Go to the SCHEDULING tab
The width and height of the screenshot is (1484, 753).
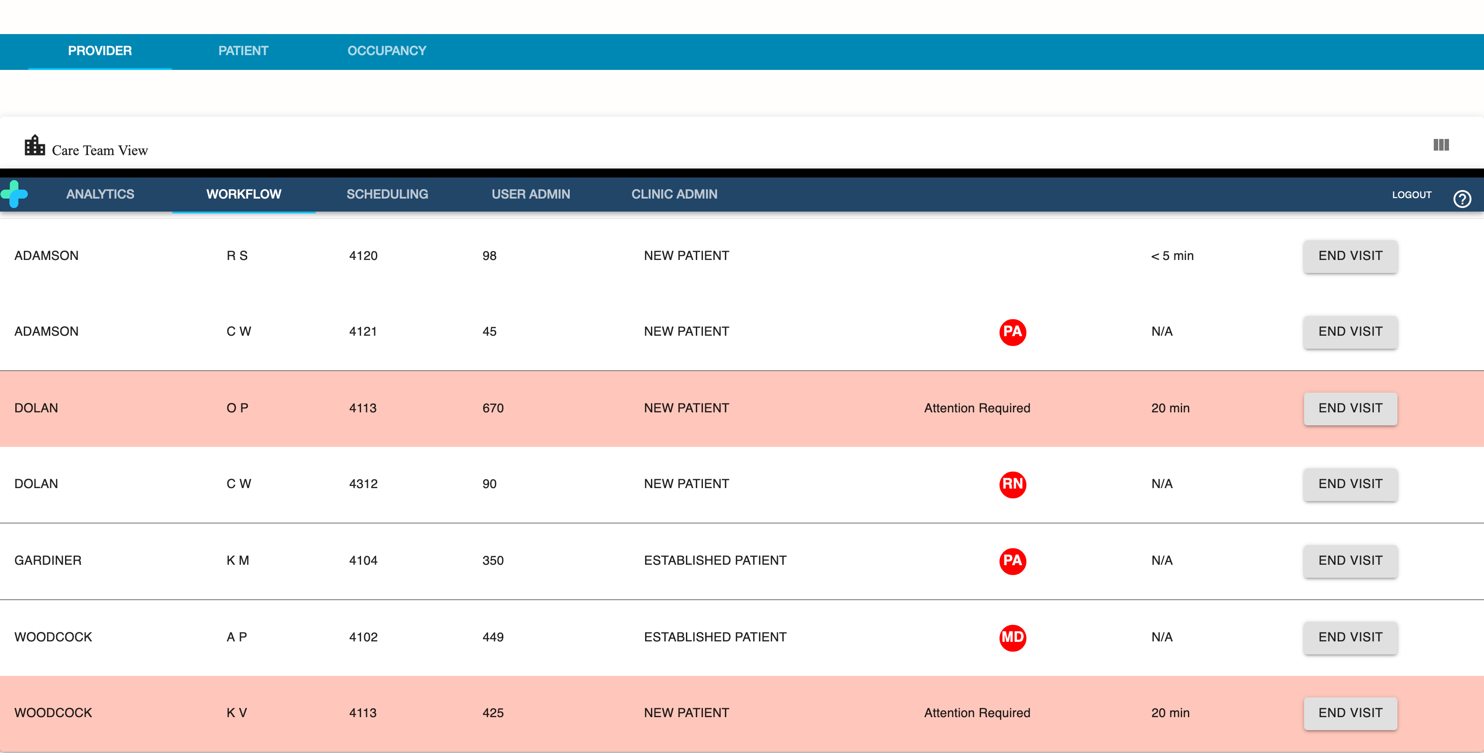pos(387,195)
